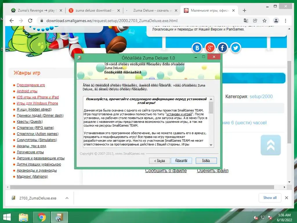
Task: Click the scroll-to-top double arrow
Action: tap(271, 145)
